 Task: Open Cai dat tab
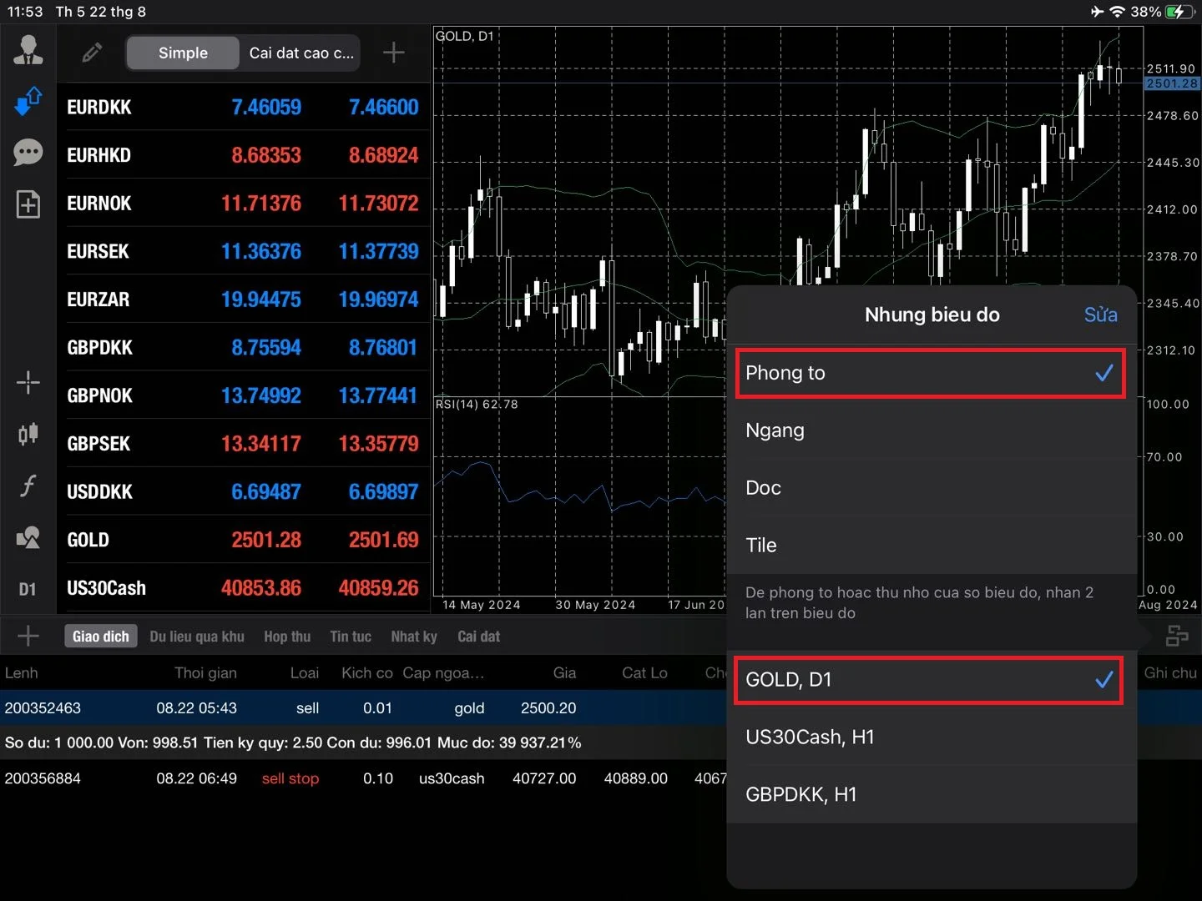pos(479,637)
